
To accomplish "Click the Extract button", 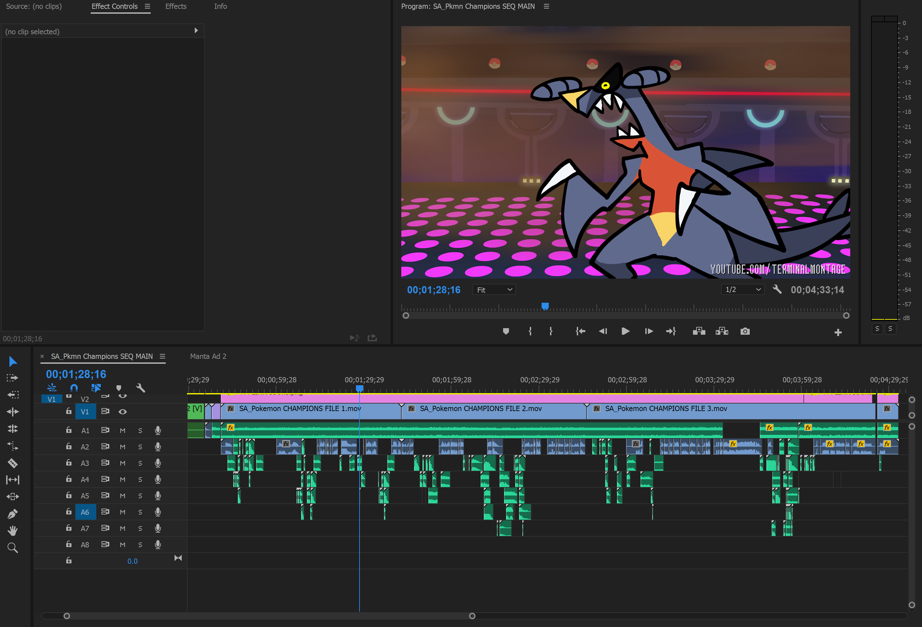I will pyautogui.click(x=722, y=331).
